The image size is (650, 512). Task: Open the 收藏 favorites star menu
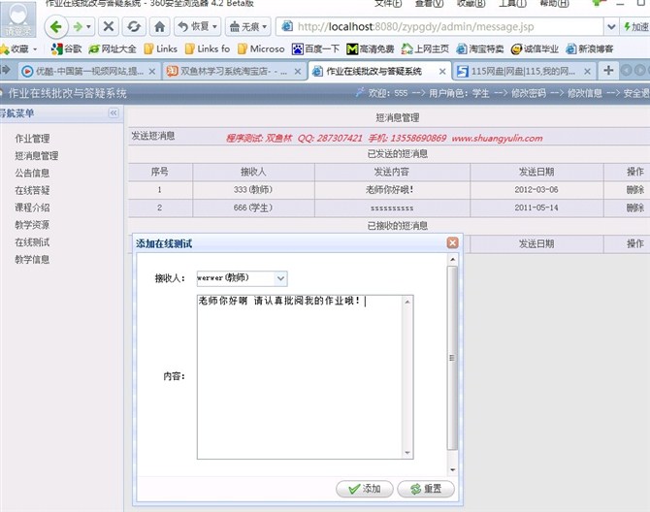pyautogui.click(x=18, y=48)
